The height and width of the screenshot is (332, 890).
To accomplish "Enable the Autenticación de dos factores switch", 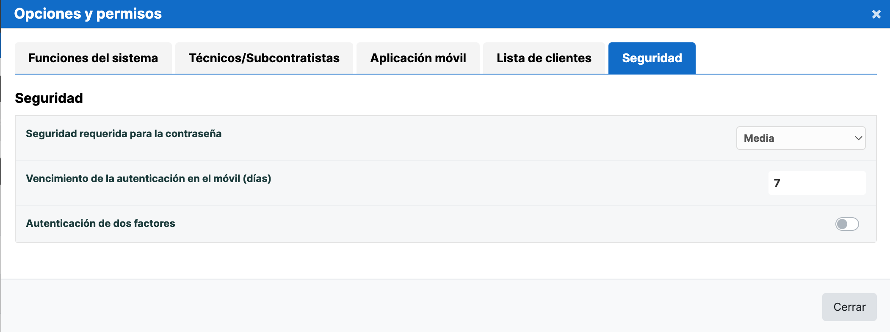I will pos(847,224).
